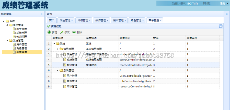Close the 教师管理 tab

(108, 20)
